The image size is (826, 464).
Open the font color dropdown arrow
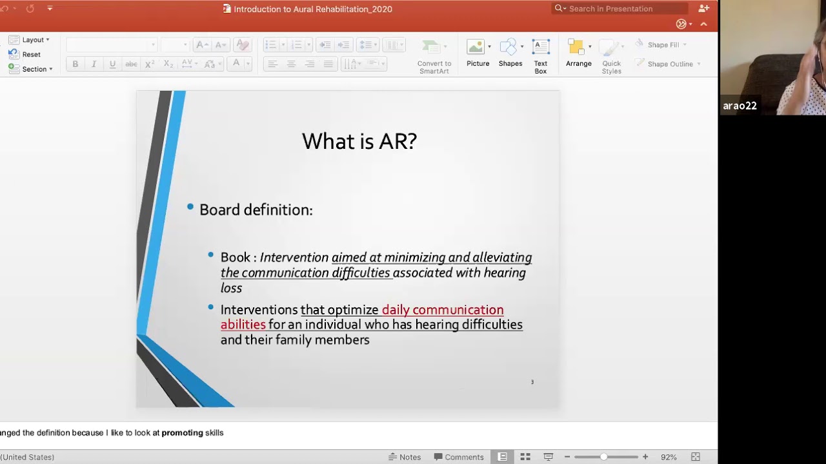point(247,63)
